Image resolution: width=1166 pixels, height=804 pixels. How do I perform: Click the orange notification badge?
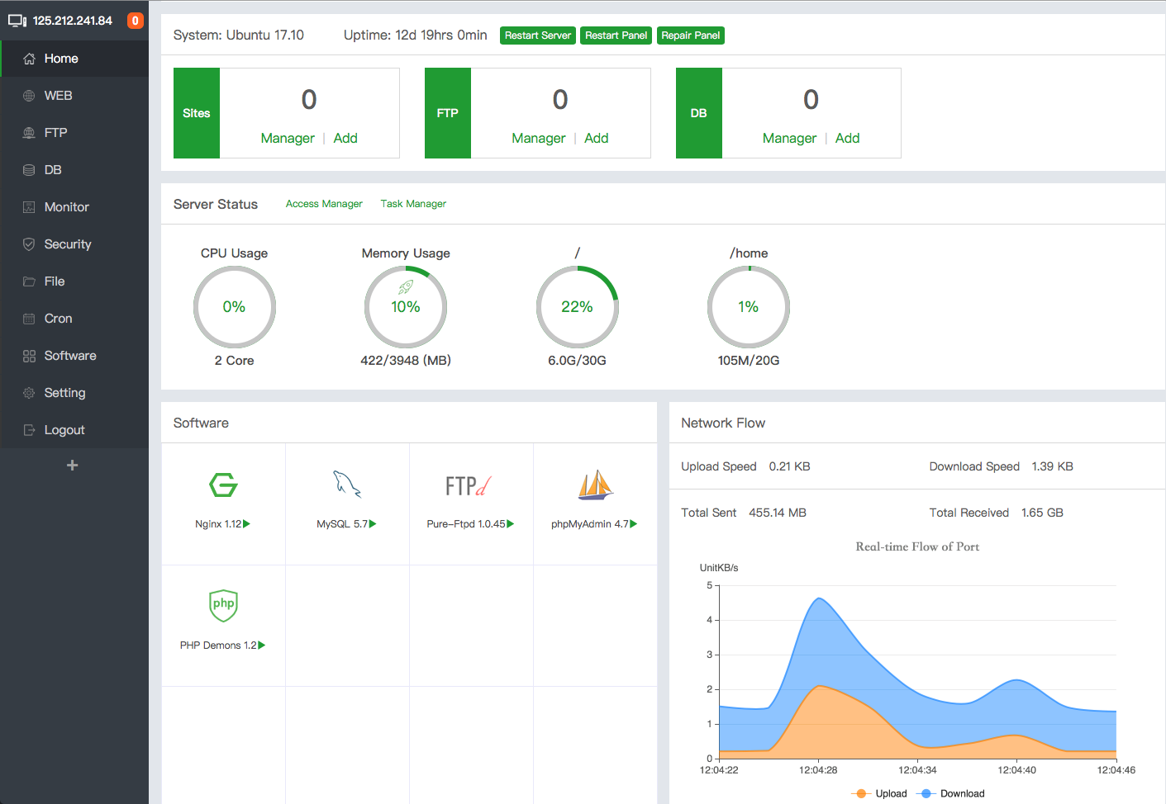[136, 21]
